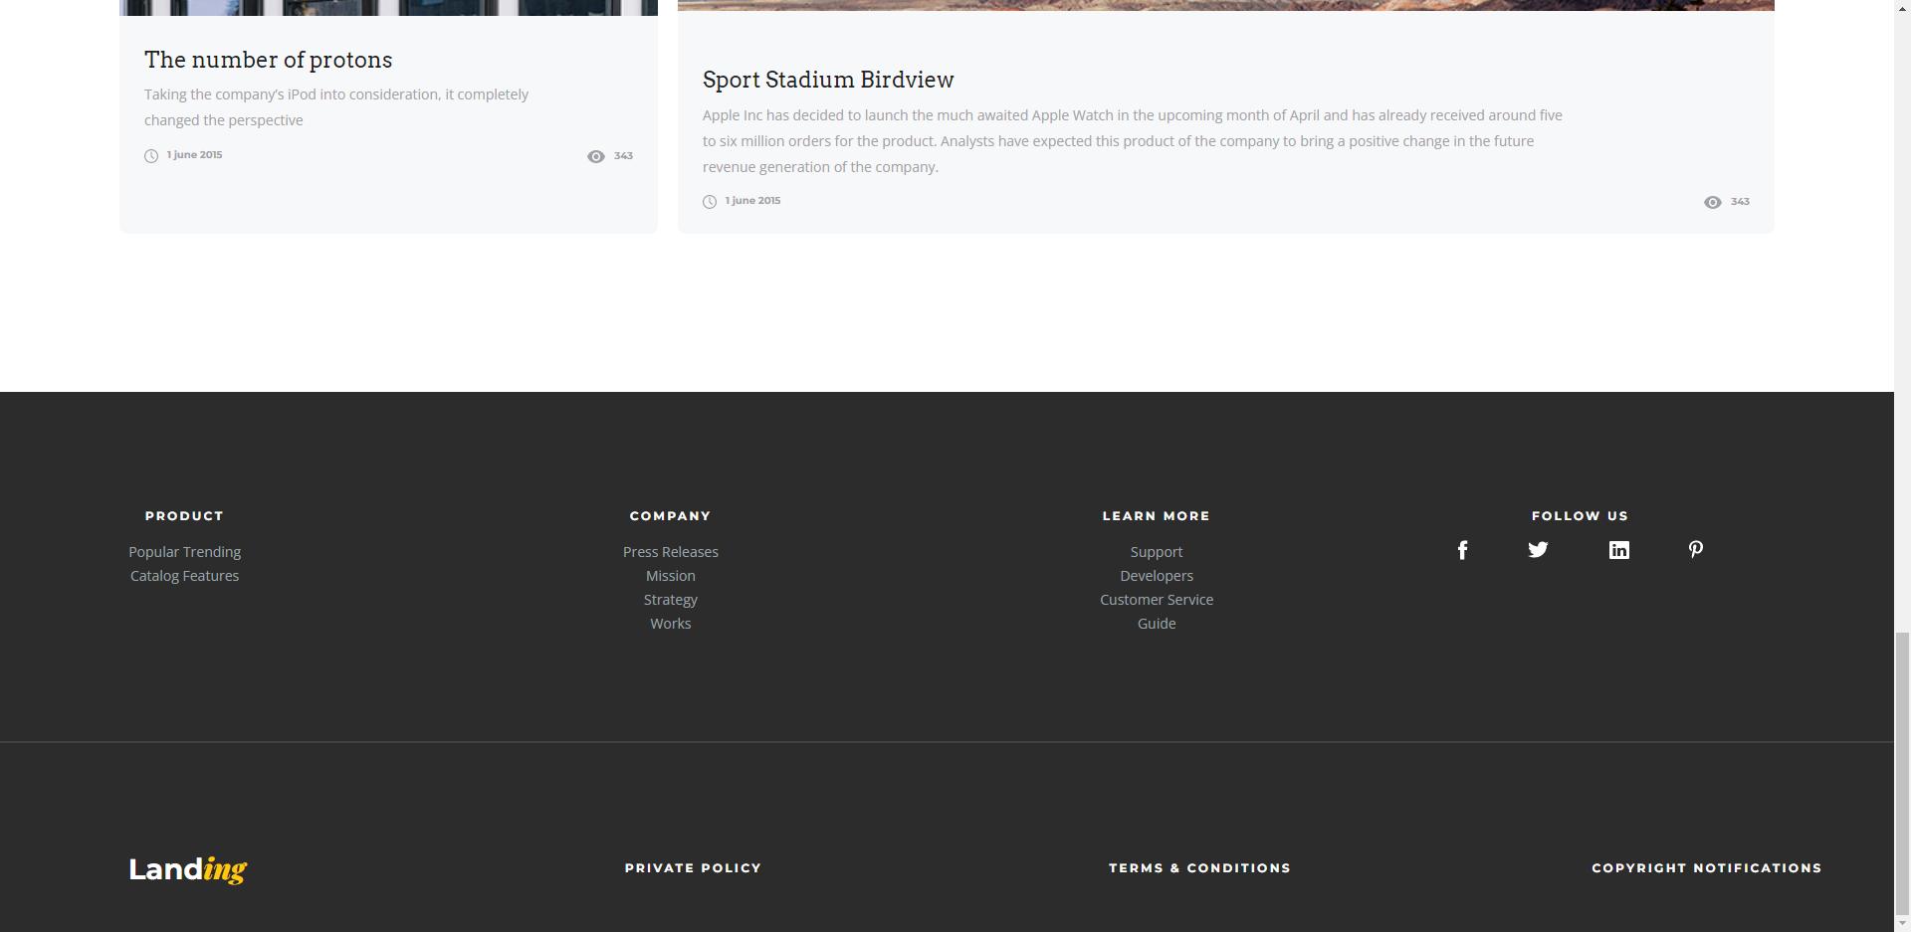Open "The number of protons" article title

point(268,60)
